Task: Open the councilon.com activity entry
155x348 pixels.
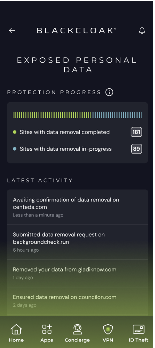Action: point(77,301)
